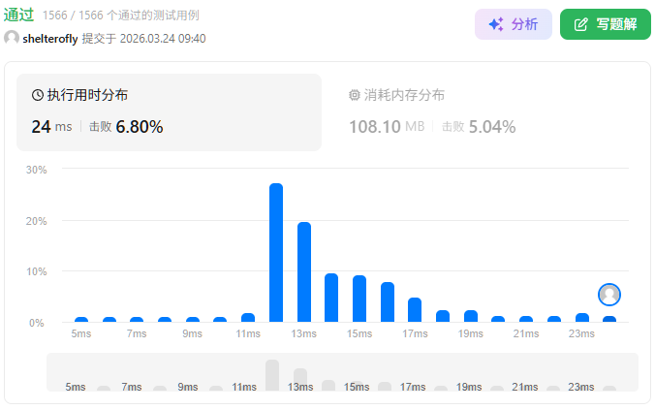This screenshot has height=410, width=655.
Task: Click the pencil edit icon on 写题解
Action: (x=581, y=24)
